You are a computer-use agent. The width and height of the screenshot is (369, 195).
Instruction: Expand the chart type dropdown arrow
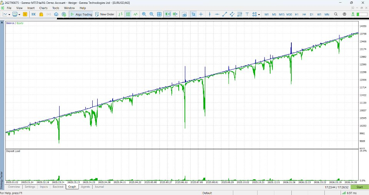tap(9, 15)
